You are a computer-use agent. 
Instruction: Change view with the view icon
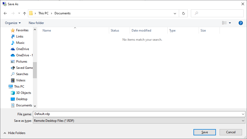tap(224, 23)
